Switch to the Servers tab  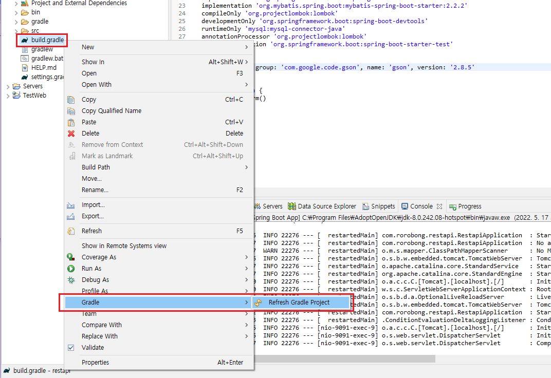tap(269, 206)
